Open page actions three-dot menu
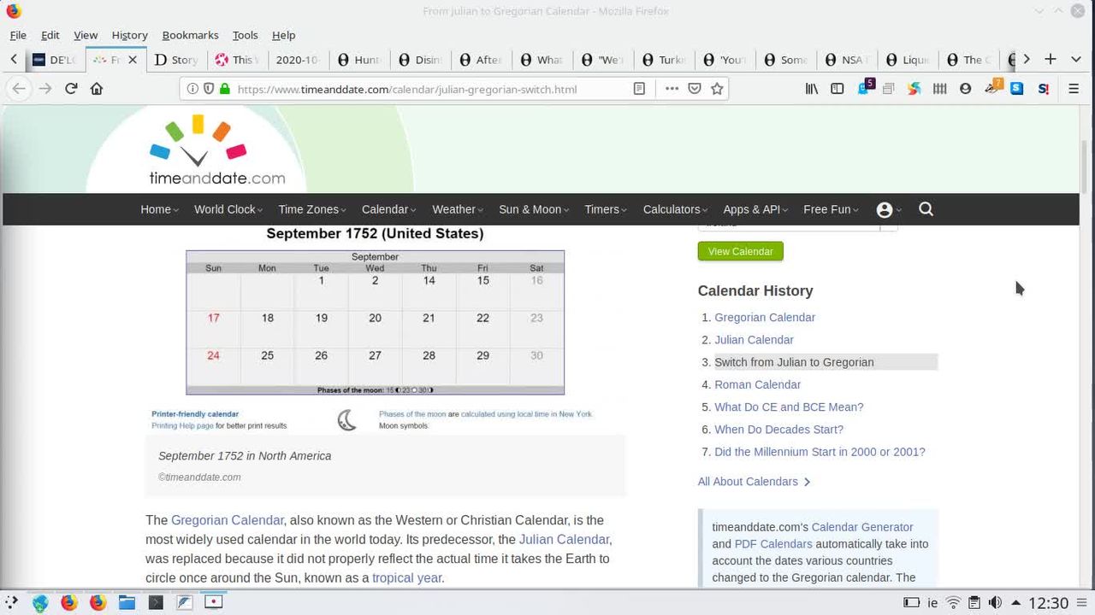 672,89
